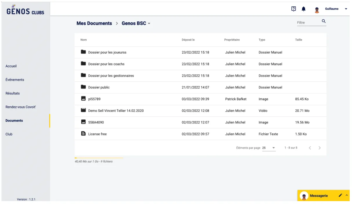Click the Mes Documents breadcrumb link
The height and width of the screenshot is (204, 352).
click(x=94, y=23)
